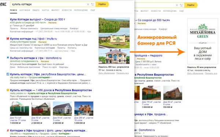
Task: Clear the search field in the left window
Action: pyautogui.click(x=88, y=4)
